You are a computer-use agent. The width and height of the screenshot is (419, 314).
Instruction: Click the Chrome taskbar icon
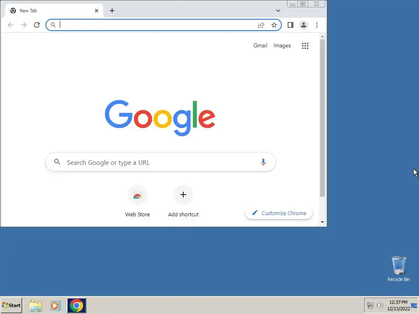click(x=77, y=305)
